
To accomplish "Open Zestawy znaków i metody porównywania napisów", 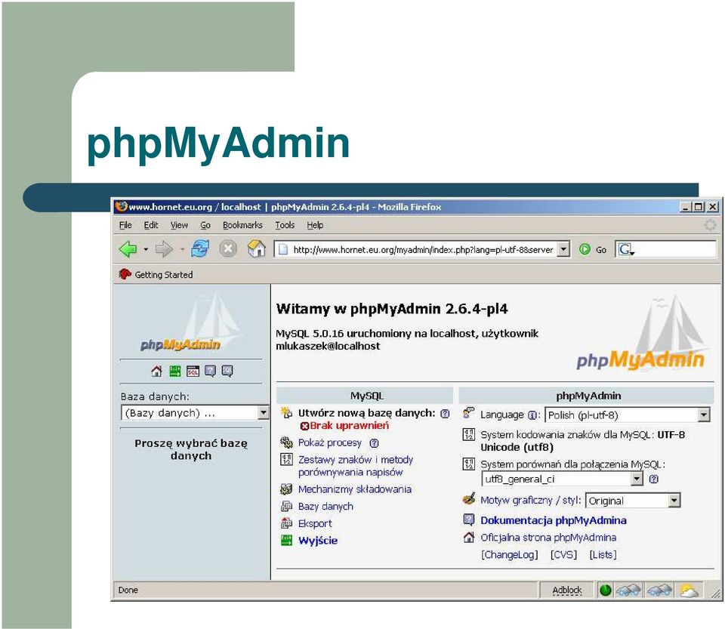I will pos(356,466).
